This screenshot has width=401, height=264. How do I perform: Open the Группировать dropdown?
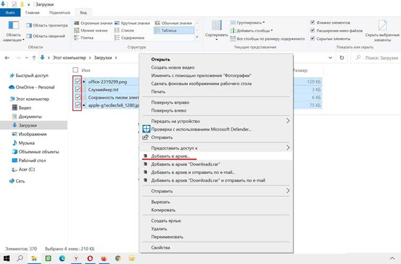pos(248,22)
